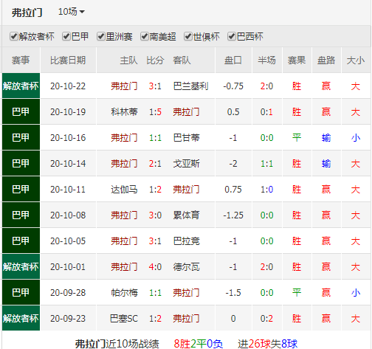Select the date 20-10-11
This screenshot has height=349, width=372.
click(x=68, y=190)
